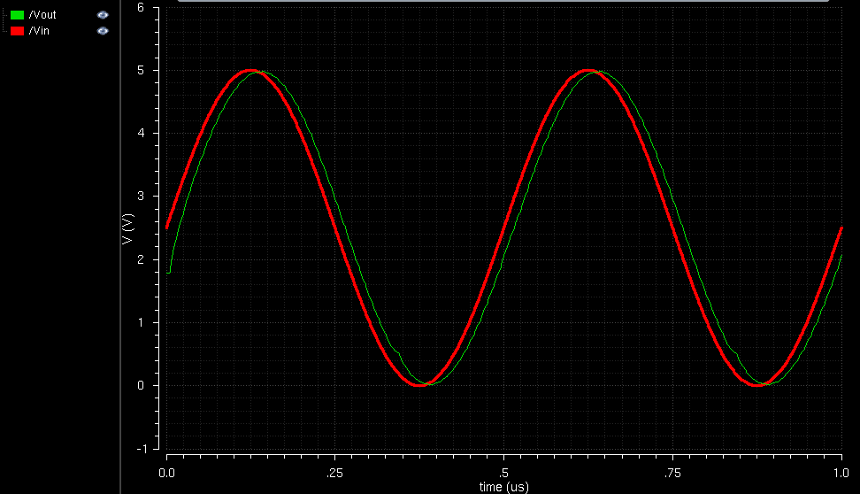Click the 3 y-axis tick label
This screenshot has width=860, height=494.
tap(141, 196)
